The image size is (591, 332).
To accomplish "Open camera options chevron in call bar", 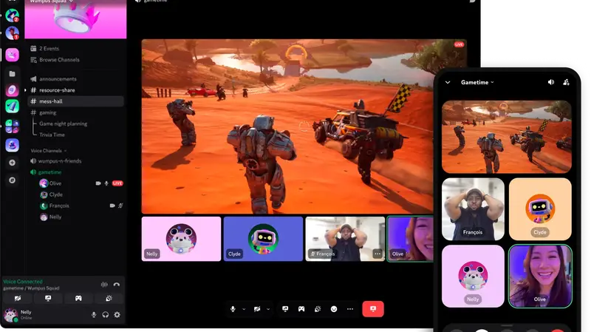I will 268,309.
